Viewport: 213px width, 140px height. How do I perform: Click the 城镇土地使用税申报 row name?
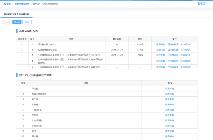[x=47, y=50]
